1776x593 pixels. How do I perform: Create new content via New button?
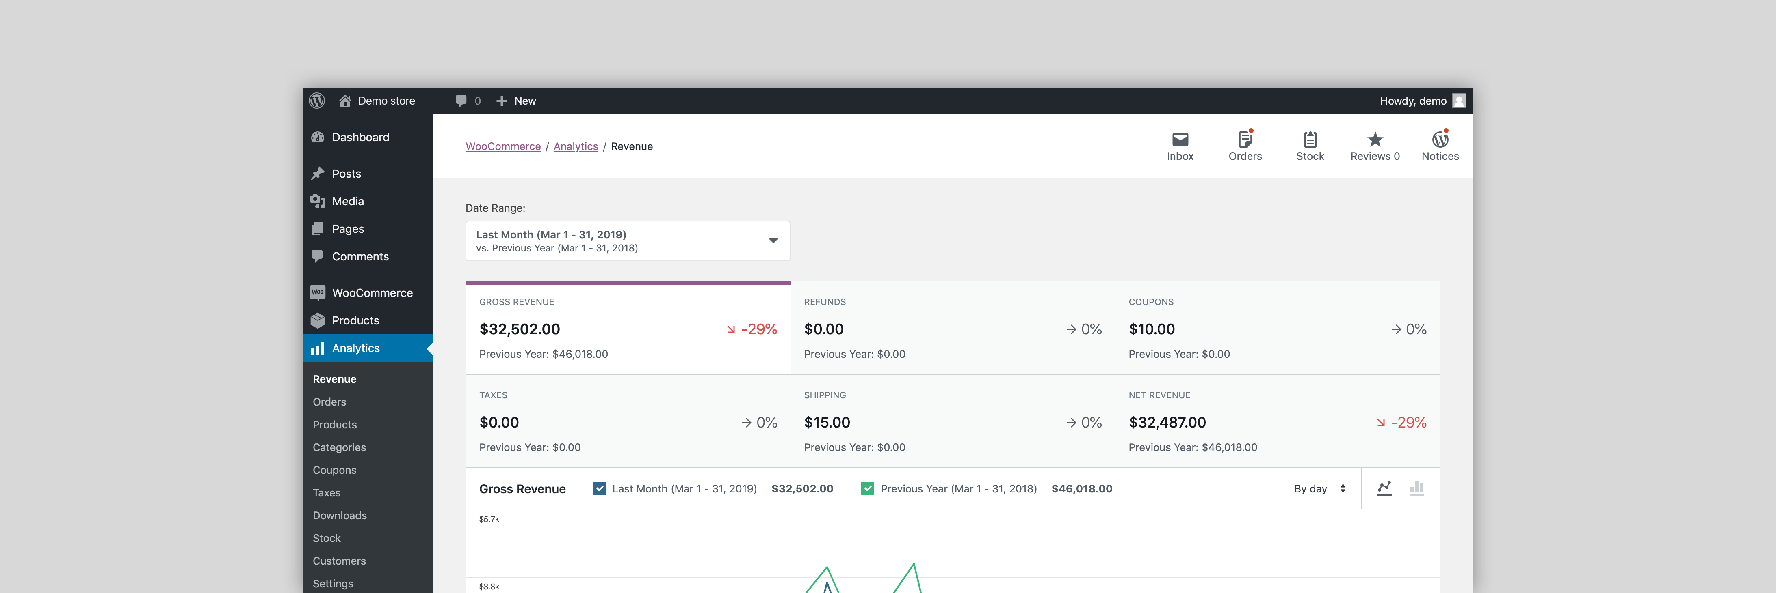click(516, 101)
